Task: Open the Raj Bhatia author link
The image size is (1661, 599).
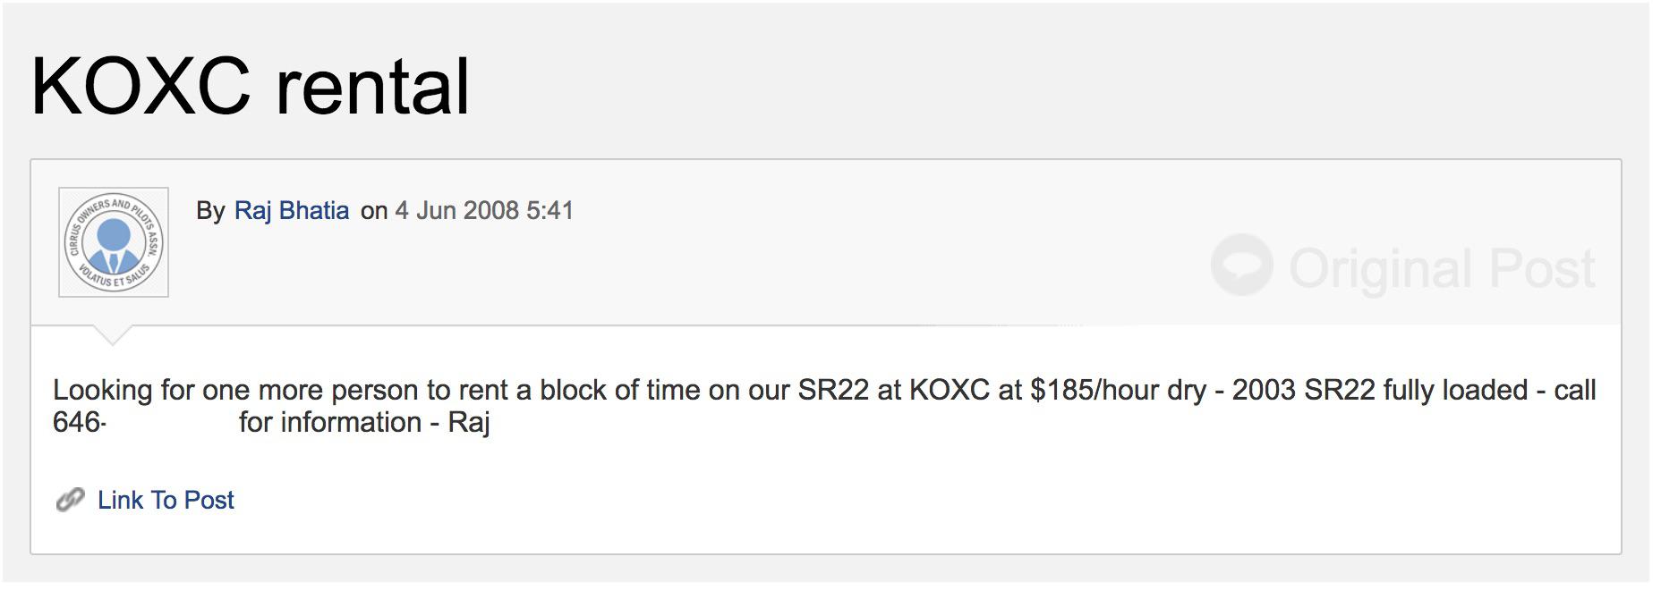Action: (292, 211)
